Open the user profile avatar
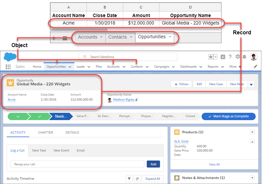The image size is (262, 184). [x=254, y=57]
